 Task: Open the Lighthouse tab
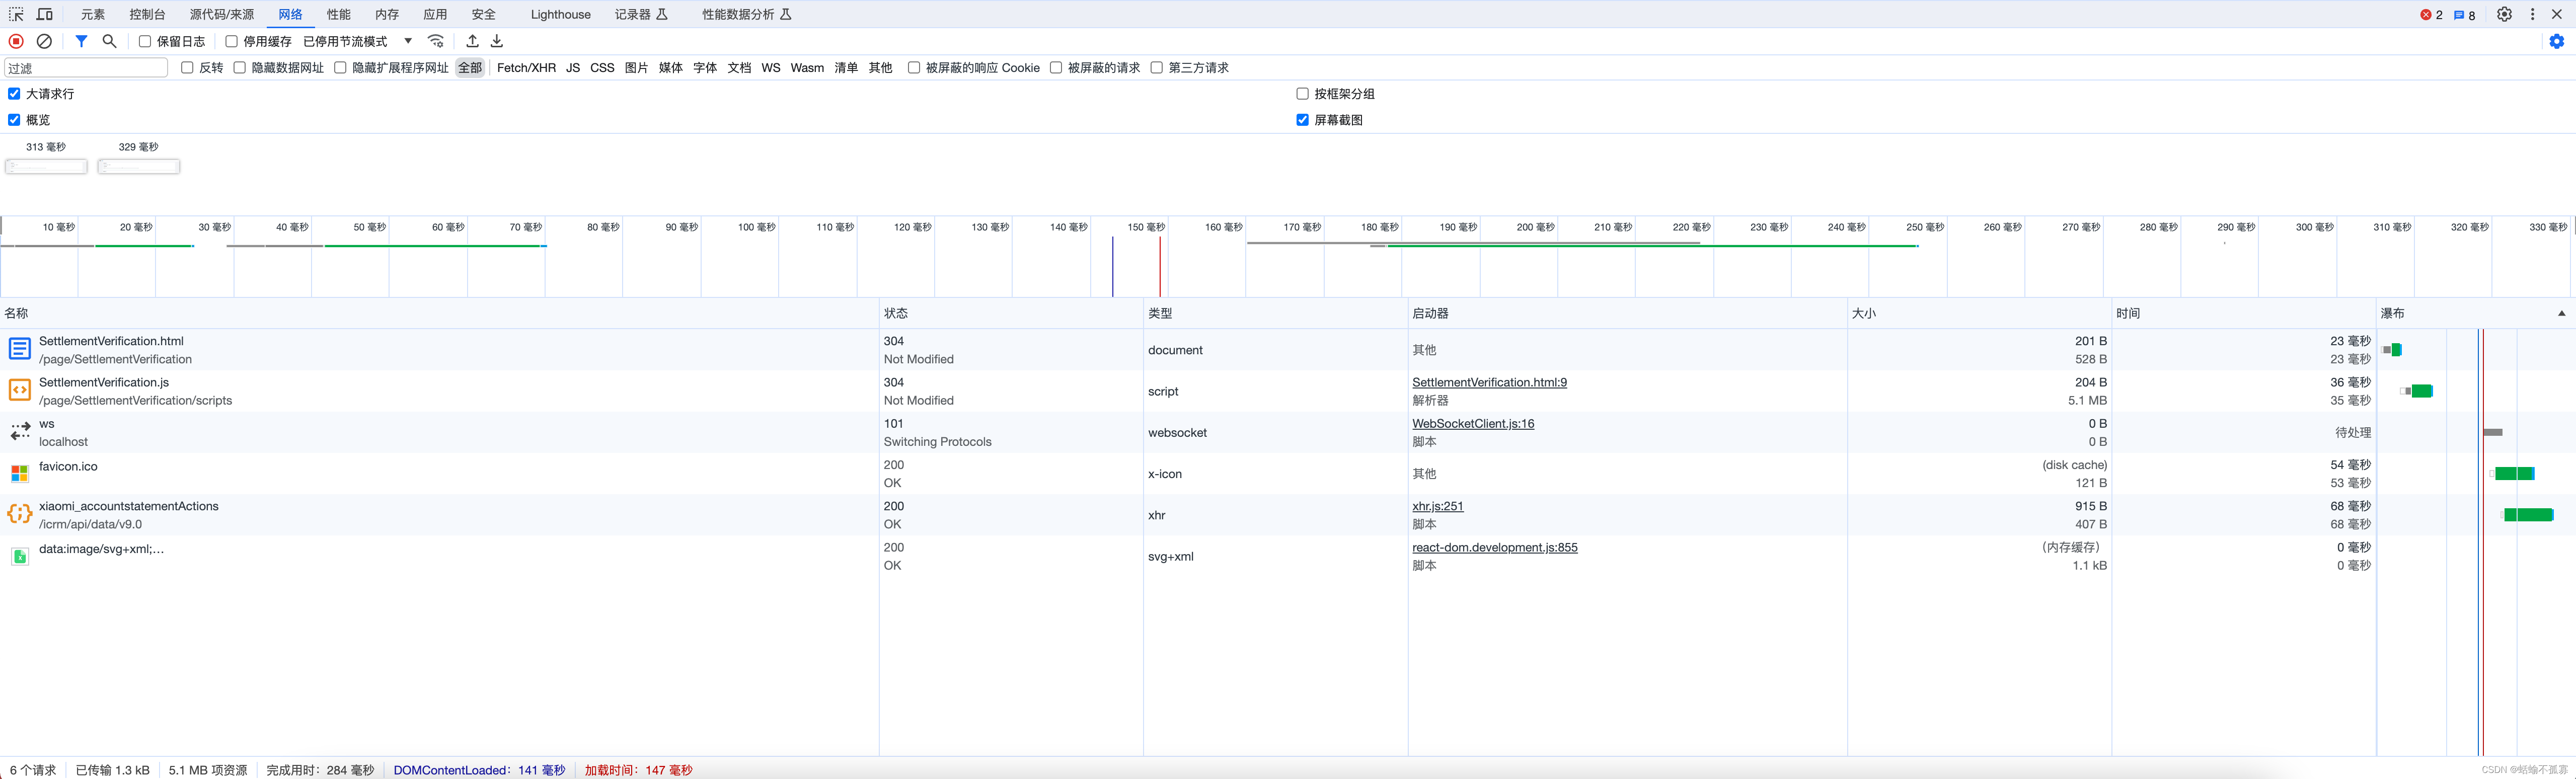tap(560, 14)
